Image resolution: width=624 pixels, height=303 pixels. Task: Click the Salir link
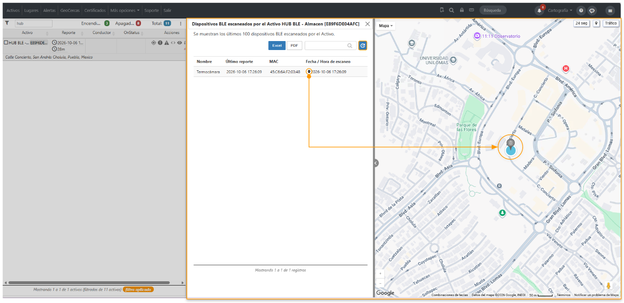(167, 10)
